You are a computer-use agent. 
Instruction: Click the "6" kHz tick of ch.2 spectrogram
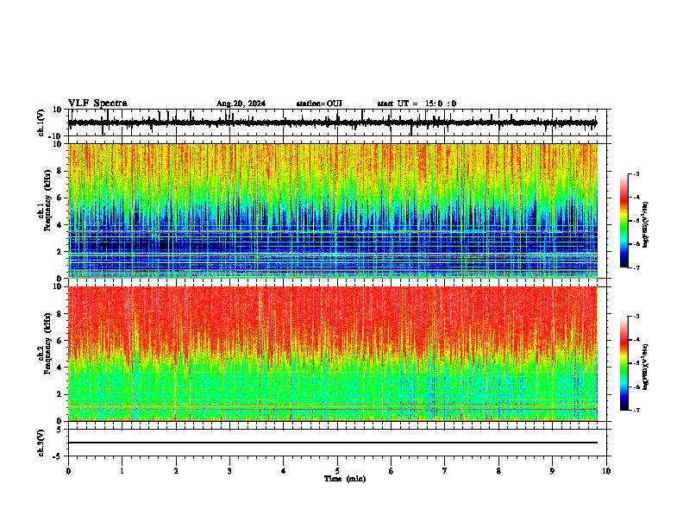(x=60, y=341)
